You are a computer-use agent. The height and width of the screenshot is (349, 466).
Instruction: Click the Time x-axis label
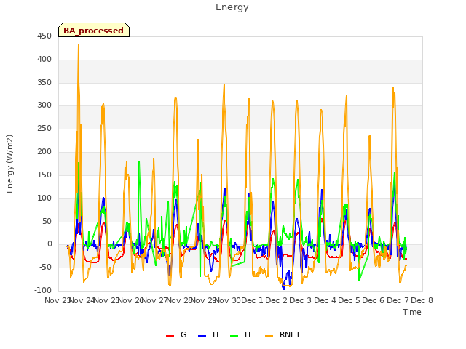pyautogui.click(x=412, y=312)
